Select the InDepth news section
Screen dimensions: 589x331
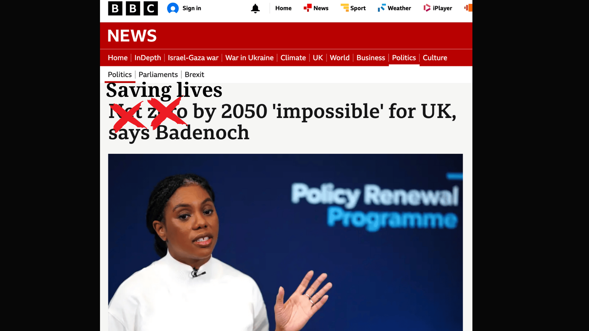pyautogui.click(x=148, y=58)
